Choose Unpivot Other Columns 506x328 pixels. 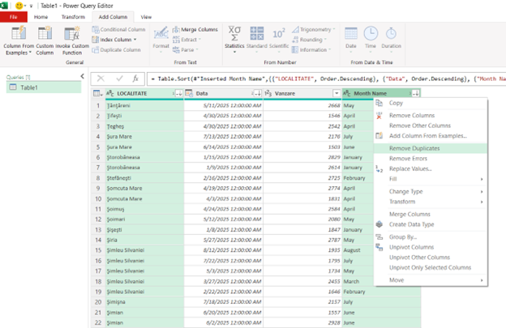431,258
